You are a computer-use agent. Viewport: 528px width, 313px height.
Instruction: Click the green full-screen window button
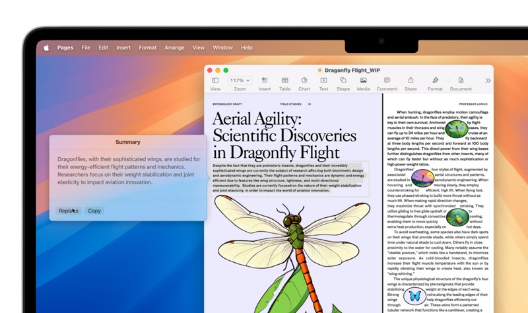226,70
